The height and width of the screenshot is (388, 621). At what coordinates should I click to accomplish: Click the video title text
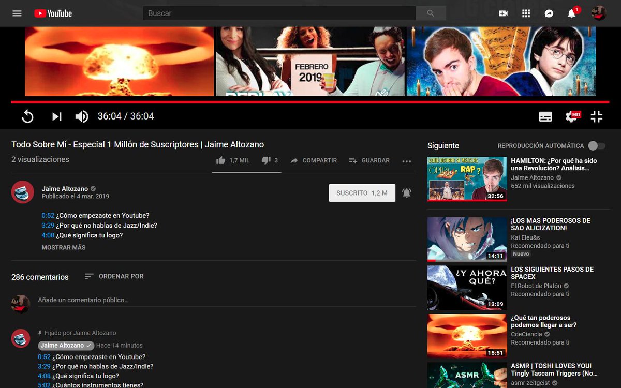(x=138, y=145)
